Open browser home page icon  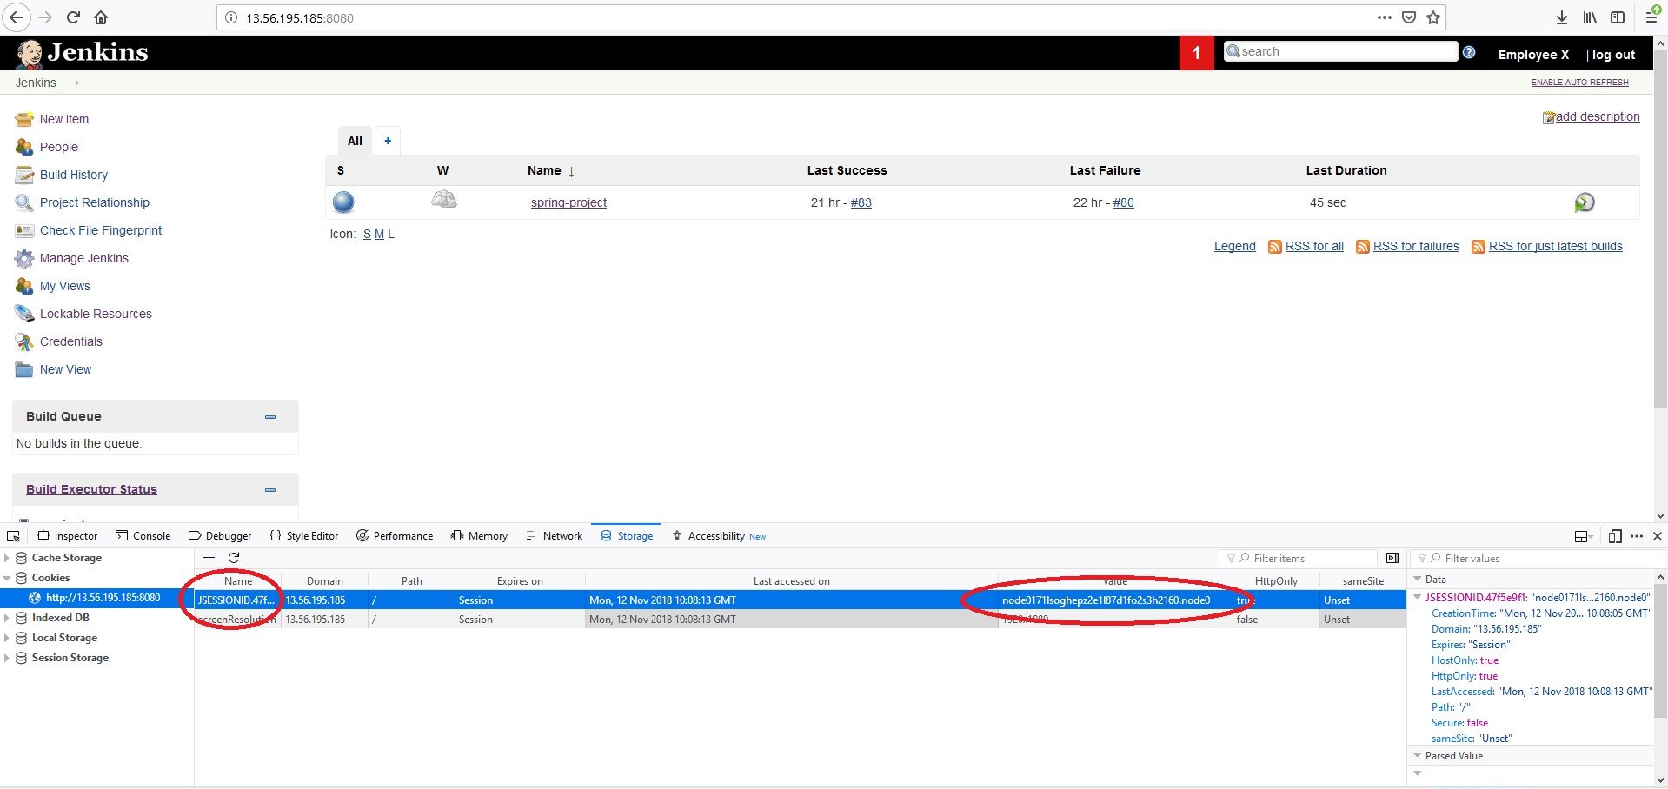click(x=101, y=17)
